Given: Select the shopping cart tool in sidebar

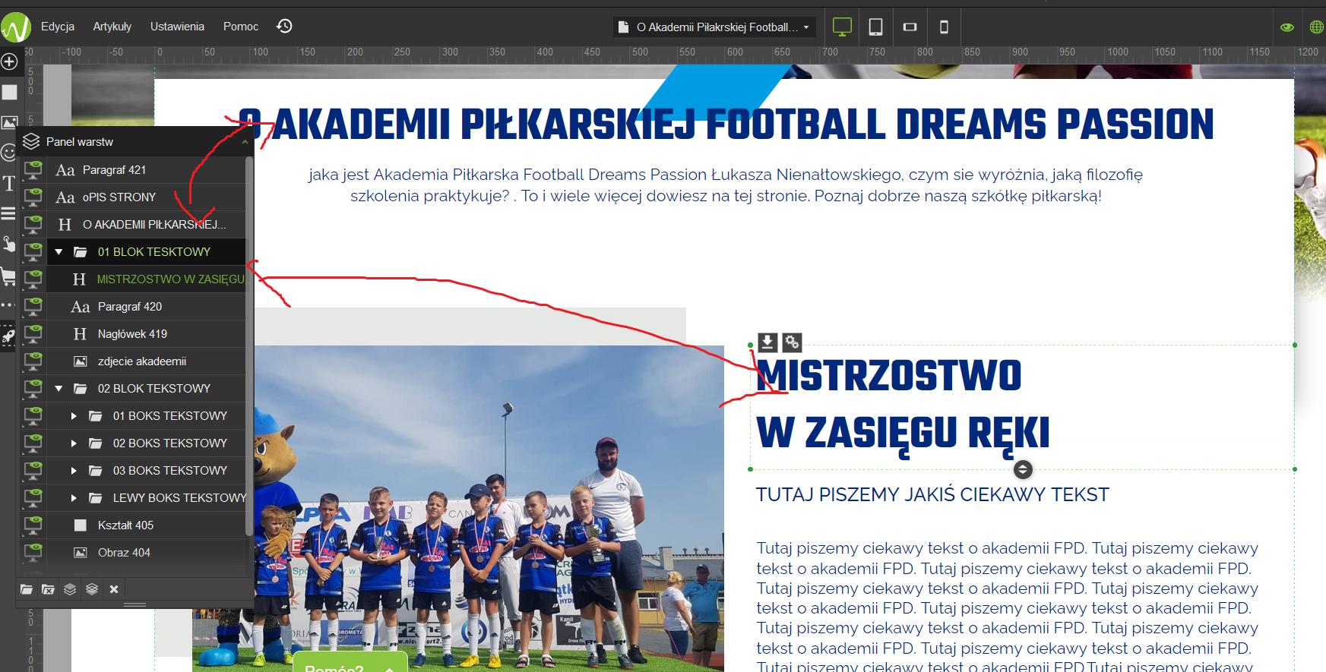Looking at the screenshot, I should coord(8,276).
